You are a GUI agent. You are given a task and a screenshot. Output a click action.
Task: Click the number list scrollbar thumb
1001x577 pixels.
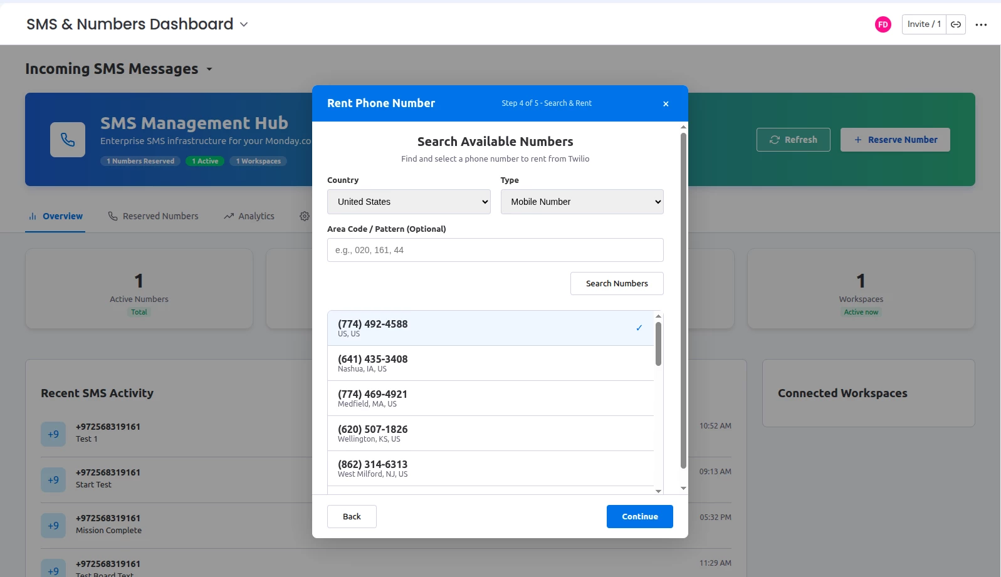click(658, 343)
